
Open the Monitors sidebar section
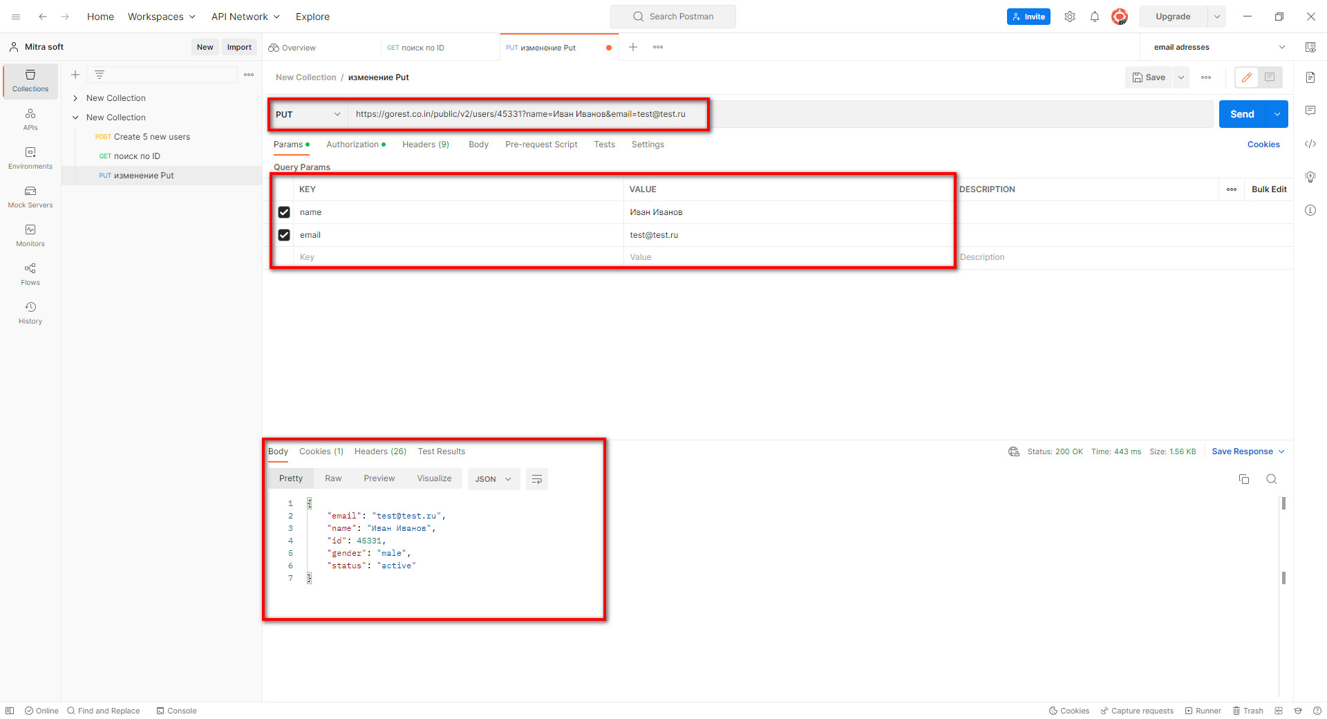coord(30,236)
